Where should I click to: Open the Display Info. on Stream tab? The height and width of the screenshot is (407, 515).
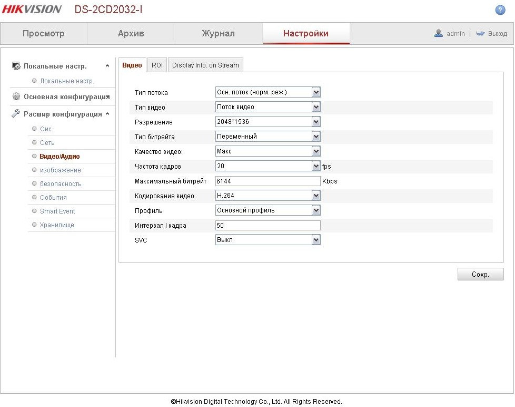coord(205,65)
